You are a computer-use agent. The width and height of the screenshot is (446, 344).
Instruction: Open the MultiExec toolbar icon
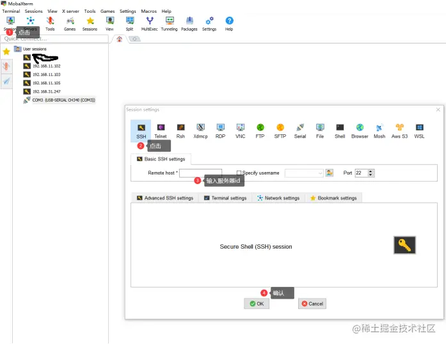[x=149, y=24]
